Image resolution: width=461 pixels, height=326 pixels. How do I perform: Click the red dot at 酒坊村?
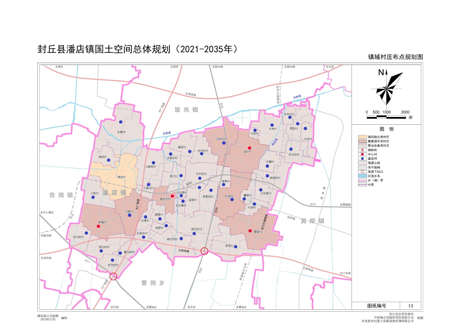tap(250, 148)
